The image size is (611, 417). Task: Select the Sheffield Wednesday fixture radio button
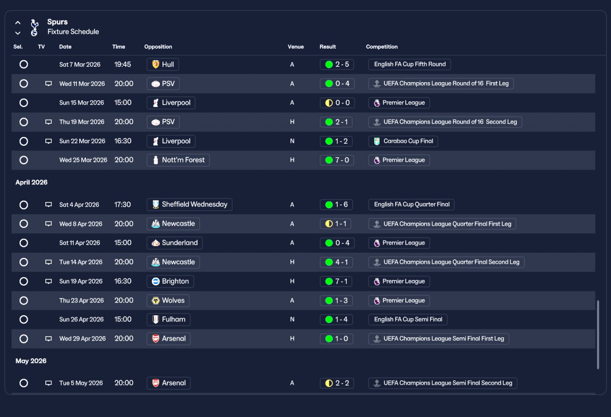coord(24,204)
